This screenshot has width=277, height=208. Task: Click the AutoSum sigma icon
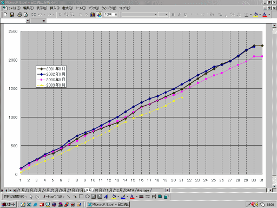pos(60,15)
